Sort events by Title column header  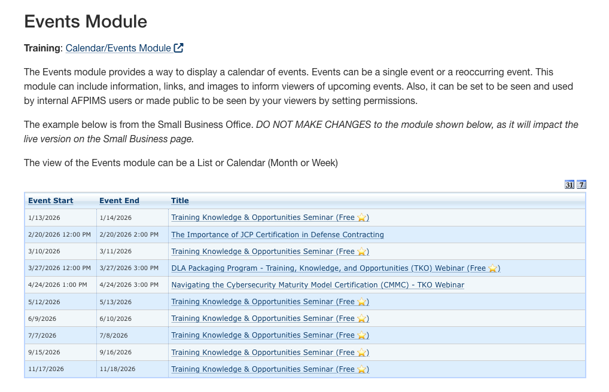[x=179, y=201]
